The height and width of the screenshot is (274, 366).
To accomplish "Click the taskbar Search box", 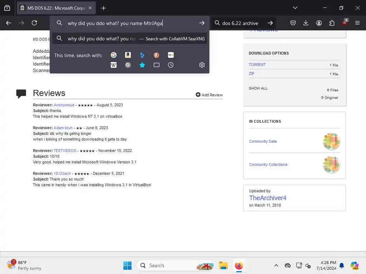I will [x=175, y=265].
